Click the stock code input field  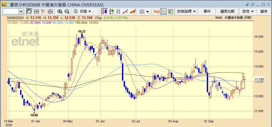[x=11, y=12]
